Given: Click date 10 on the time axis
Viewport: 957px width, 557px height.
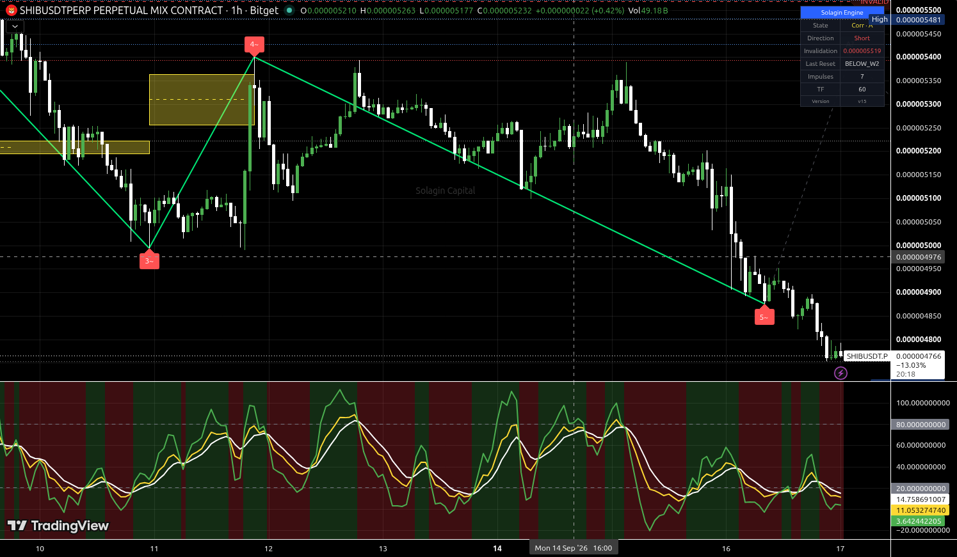Looking at the screenshot, I should (40, 549).
